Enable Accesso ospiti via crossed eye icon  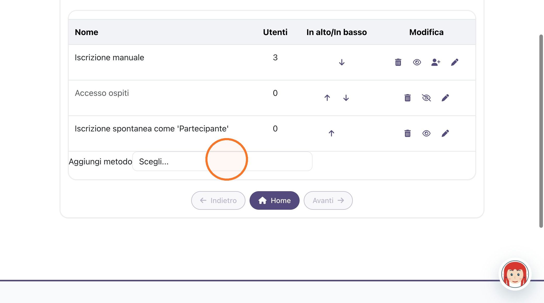426,98
